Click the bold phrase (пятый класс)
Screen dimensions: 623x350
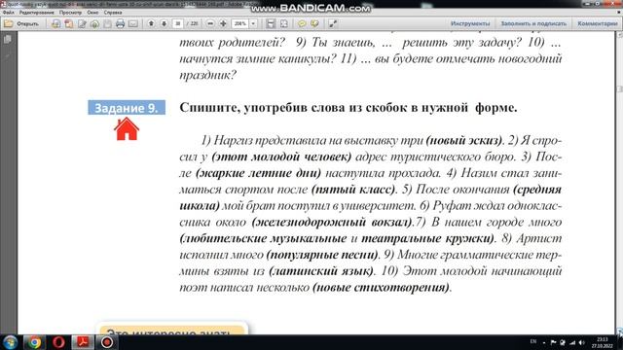pos(353,190)
